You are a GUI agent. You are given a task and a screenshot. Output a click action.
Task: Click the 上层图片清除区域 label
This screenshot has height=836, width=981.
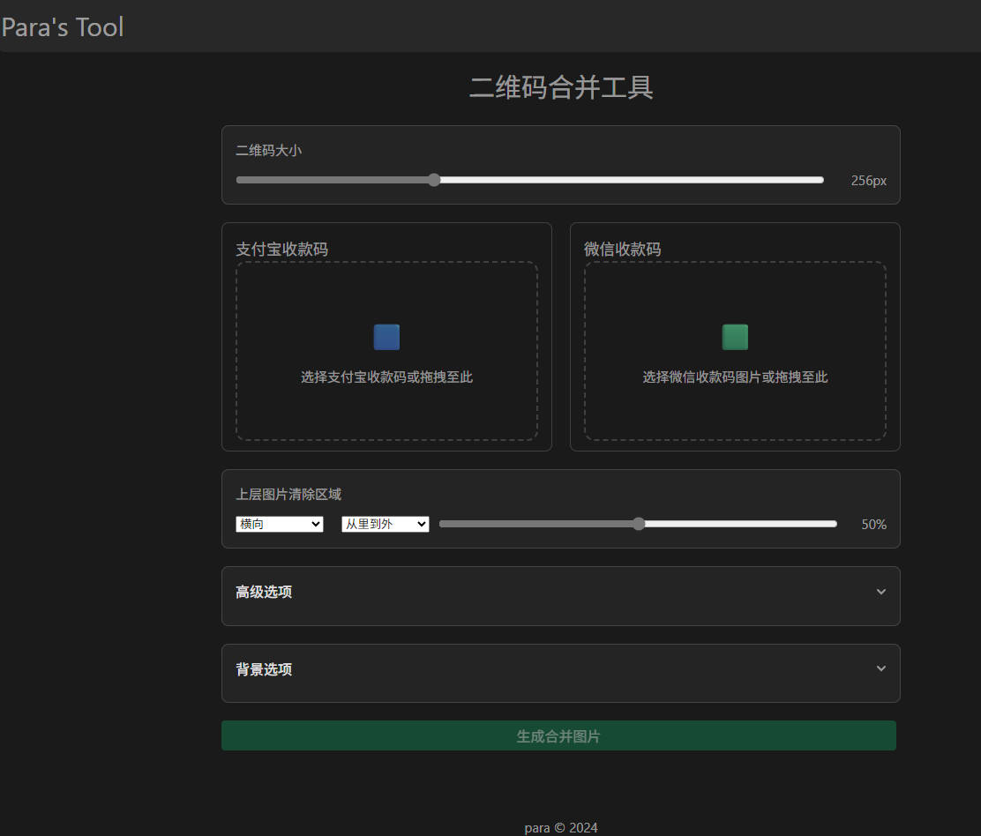click(x=288, y=495)
